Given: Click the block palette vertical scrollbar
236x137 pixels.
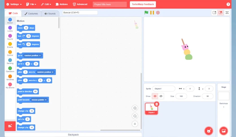Looking at the screenshot, I should click(x=59, y=23).
